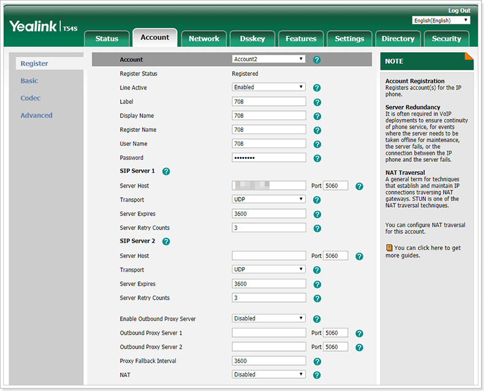484x391 pixels.
Task: Switch to the Security tab
Action: [x=447, y=39]
